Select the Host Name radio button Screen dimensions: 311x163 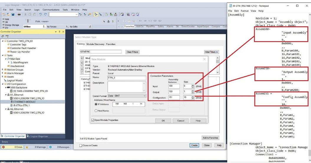(96, 111)
